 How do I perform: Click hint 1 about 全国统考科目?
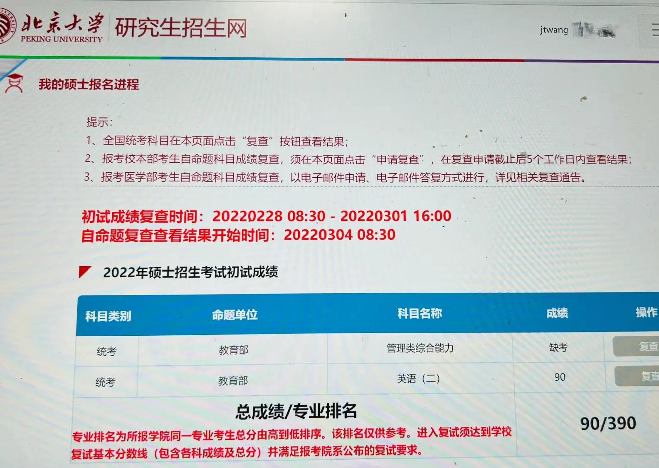pos(217,141)
